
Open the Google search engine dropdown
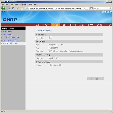[x=92, y=8]
